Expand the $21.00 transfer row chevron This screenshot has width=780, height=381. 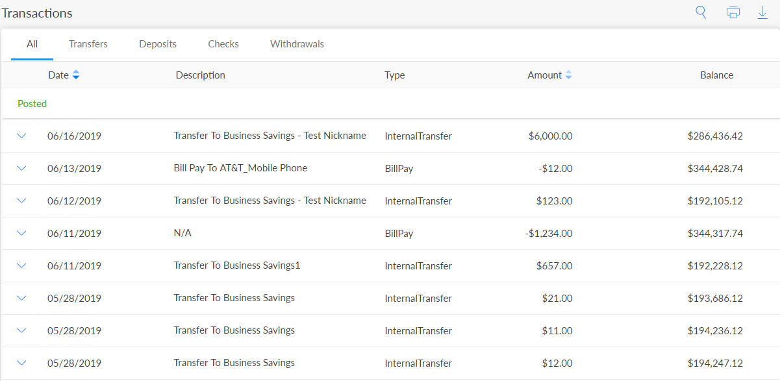pos(21,298)
